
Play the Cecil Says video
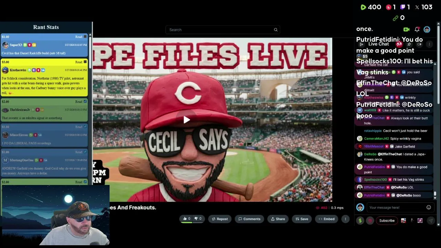pyautogui.click(x=186, y=120)
